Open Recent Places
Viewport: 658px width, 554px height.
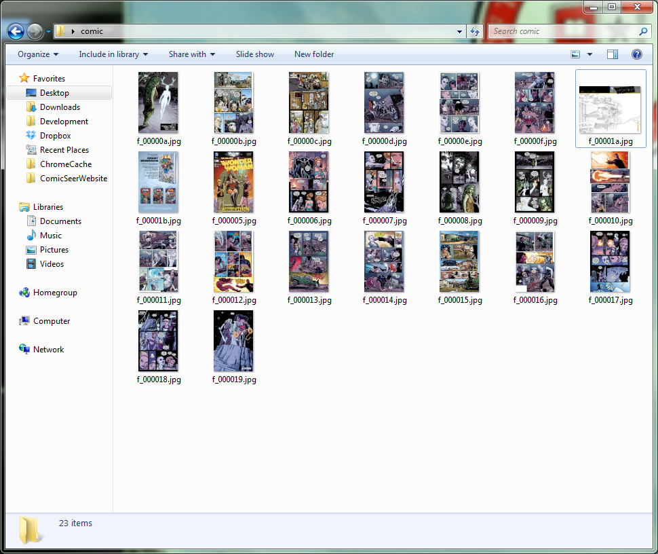click(58, 150)
